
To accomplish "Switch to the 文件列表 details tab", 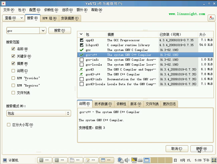I will pos(152,104).
